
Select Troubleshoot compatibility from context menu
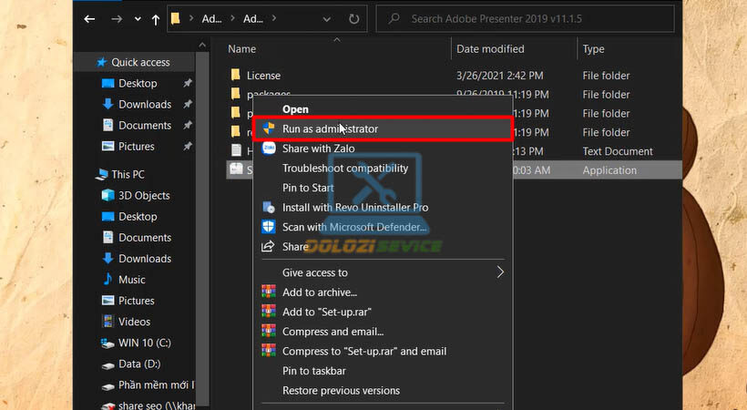pyautogui.click(x=345, y=169)
